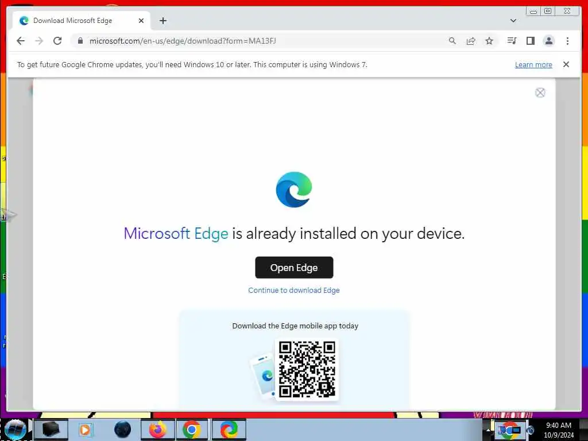The image size is (588, 441).
Task: Launch Firefox from the taskbar
Action: coord(157,430)
